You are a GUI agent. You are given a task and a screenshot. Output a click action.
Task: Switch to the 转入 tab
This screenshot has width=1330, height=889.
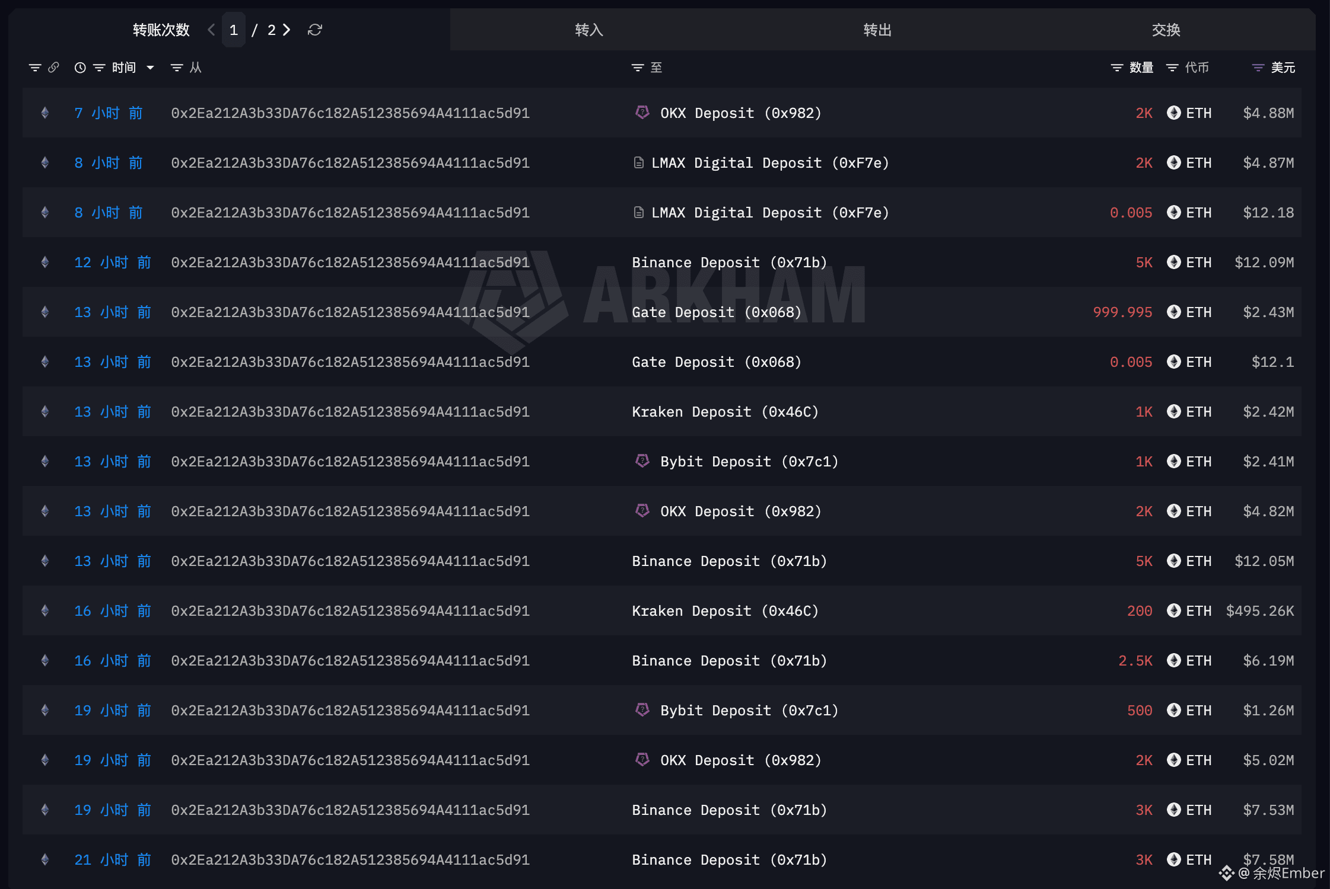pos(589,30)
